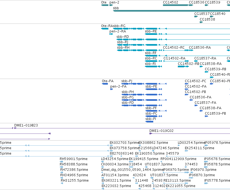Select the CK00034.3prime EST label
The width and height of the screenshot is (230, 190).
(115, 164)
